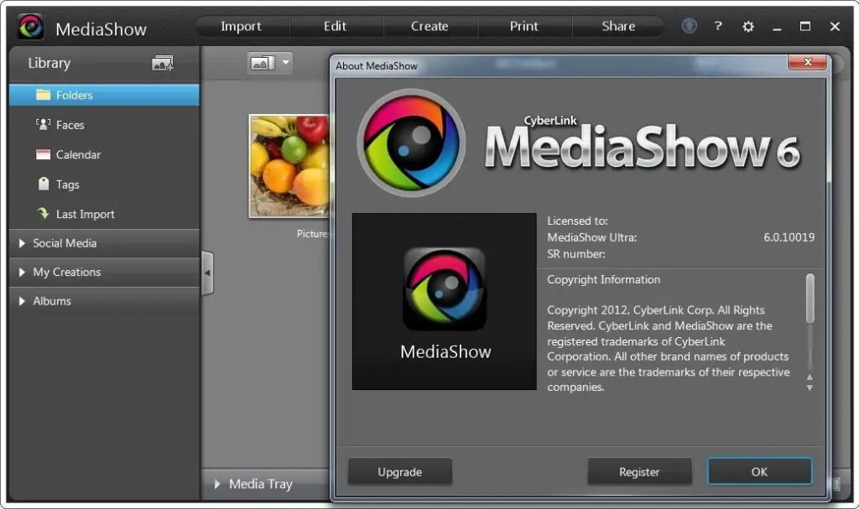Open settings gear icon
Screen dimensions: 859x509
point(747,26)
